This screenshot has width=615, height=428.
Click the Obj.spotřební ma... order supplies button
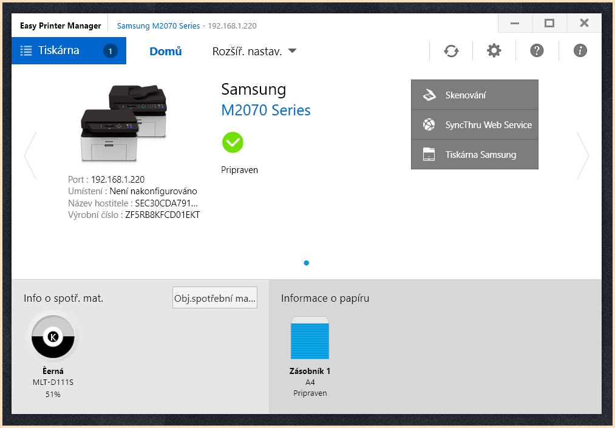click(x=215, y=297)
